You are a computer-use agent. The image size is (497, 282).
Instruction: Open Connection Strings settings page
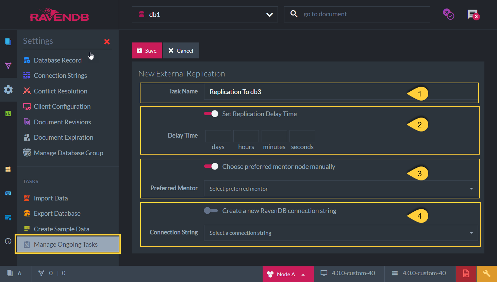coord(61,75)
